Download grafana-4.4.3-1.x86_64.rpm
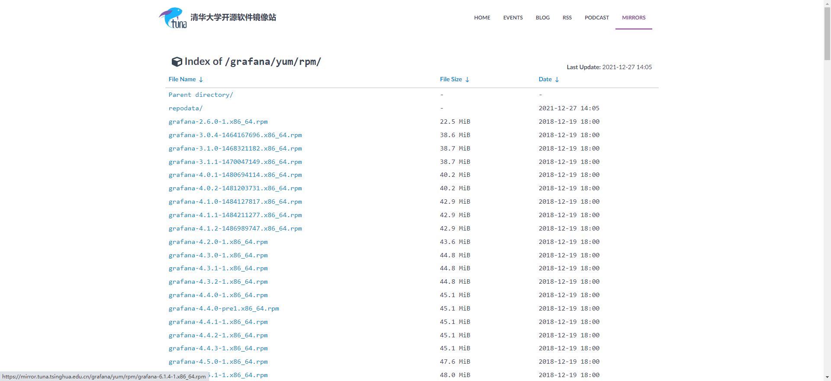 [x=218, y=348]
